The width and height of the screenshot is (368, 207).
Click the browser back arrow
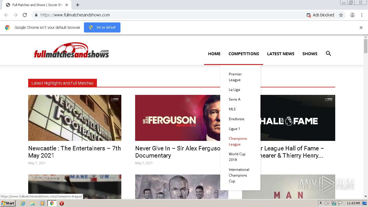point(6,15)
